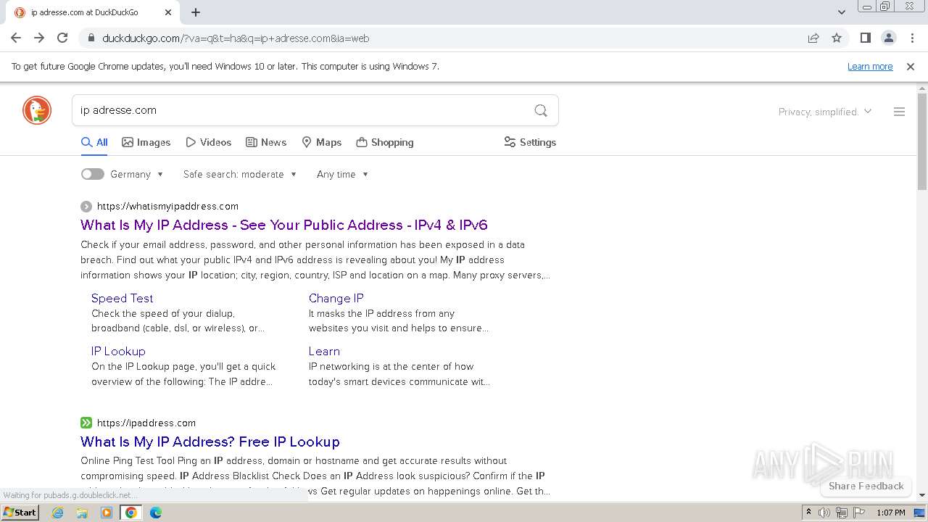The height and width of the screenshot is (522, 928).
Task: Open a new tab with plus button
Action: click(x=196, y=12)
